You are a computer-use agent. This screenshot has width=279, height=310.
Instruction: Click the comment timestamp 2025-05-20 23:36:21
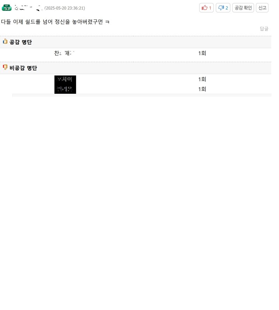[x=65, y=8]
